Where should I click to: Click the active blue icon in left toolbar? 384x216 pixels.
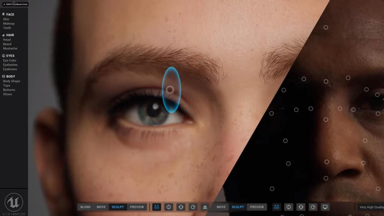click(156, 207)
